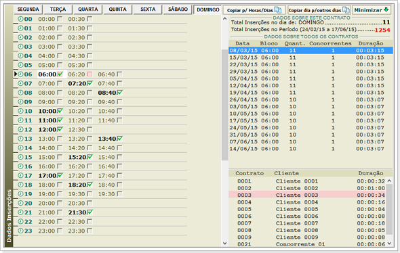
Task: Click the Cliente column header
Action: click(x=287, y=173)
